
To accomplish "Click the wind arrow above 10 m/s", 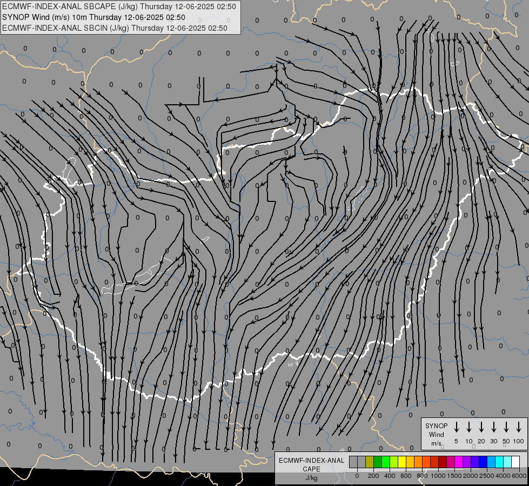I will pos(469,427).
